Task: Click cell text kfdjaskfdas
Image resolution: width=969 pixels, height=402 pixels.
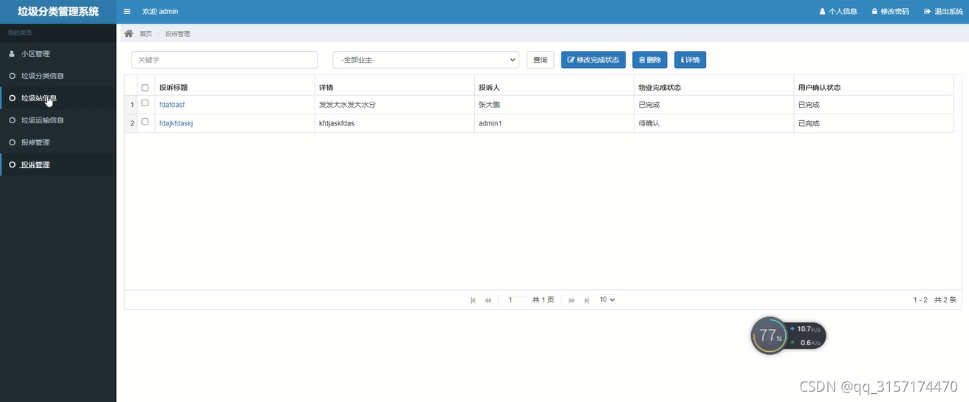Action: coord(337,123)
